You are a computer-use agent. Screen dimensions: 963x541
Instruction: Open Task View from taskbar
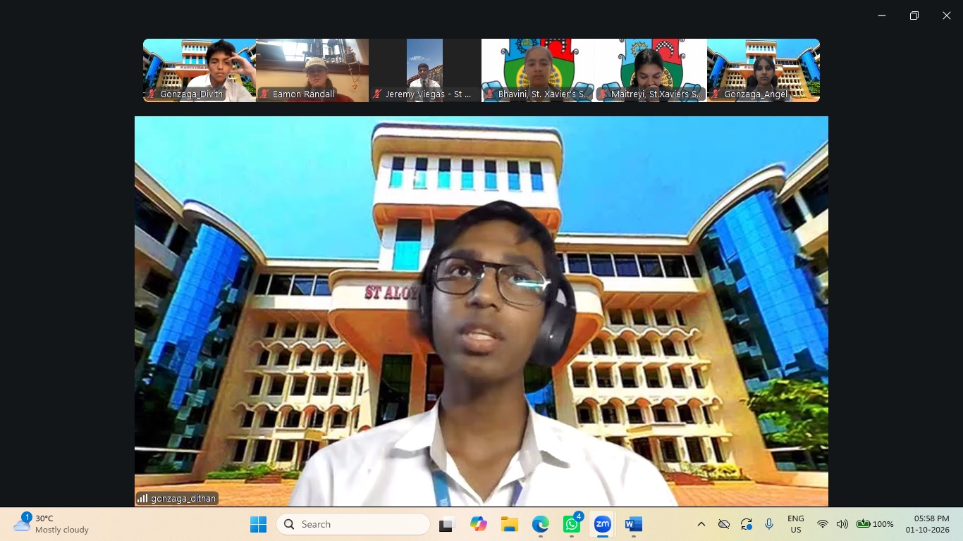coord(446,524)
